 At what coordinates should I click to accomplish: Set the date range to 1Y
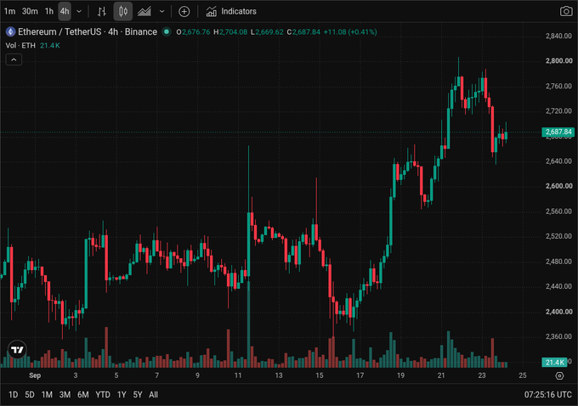[122, 395]
